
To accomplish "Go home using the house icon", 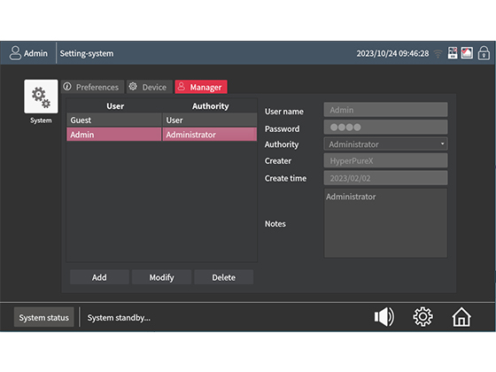I will (x=461, y=317).
